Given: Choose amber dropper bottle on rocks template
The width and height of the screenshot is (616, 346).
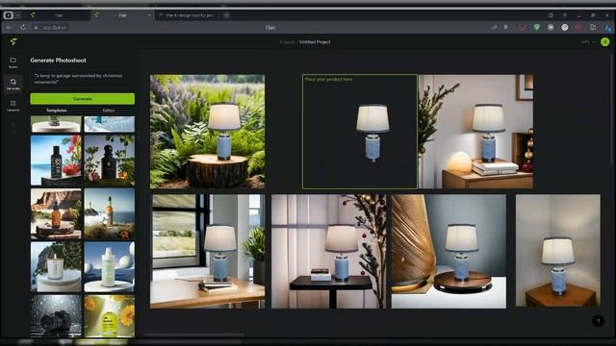Looking at the screenshot, I should [56, 213].
